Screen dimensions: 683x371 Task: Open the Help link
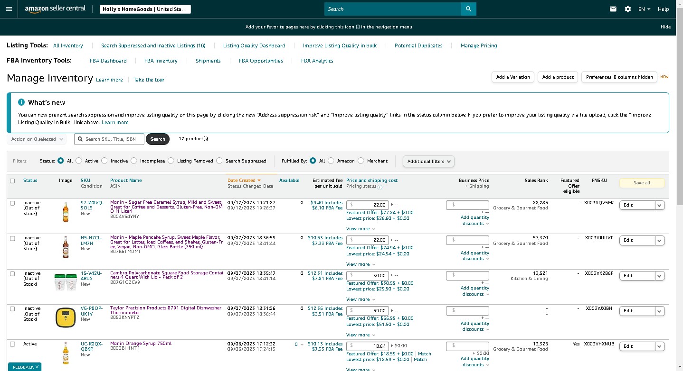pos(663,9)
